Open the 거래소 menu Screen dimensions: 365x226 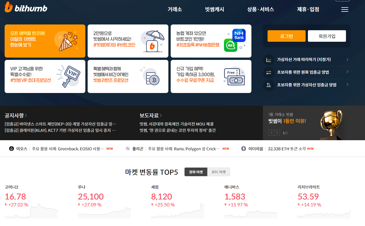coord(175,9)
